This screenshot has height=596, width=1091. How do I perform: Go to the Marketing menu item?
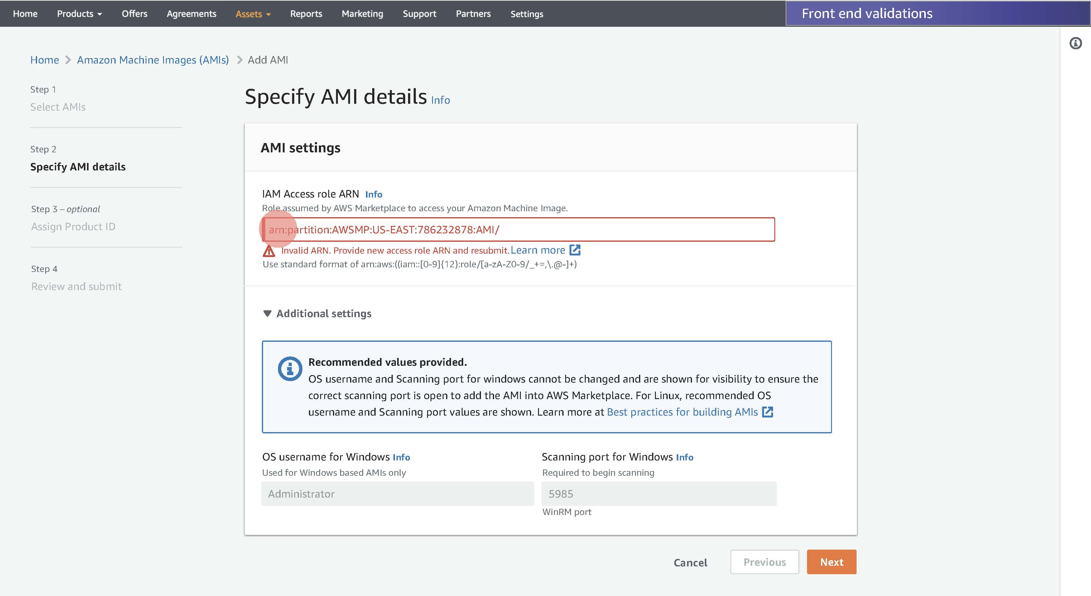coord(362,13)
